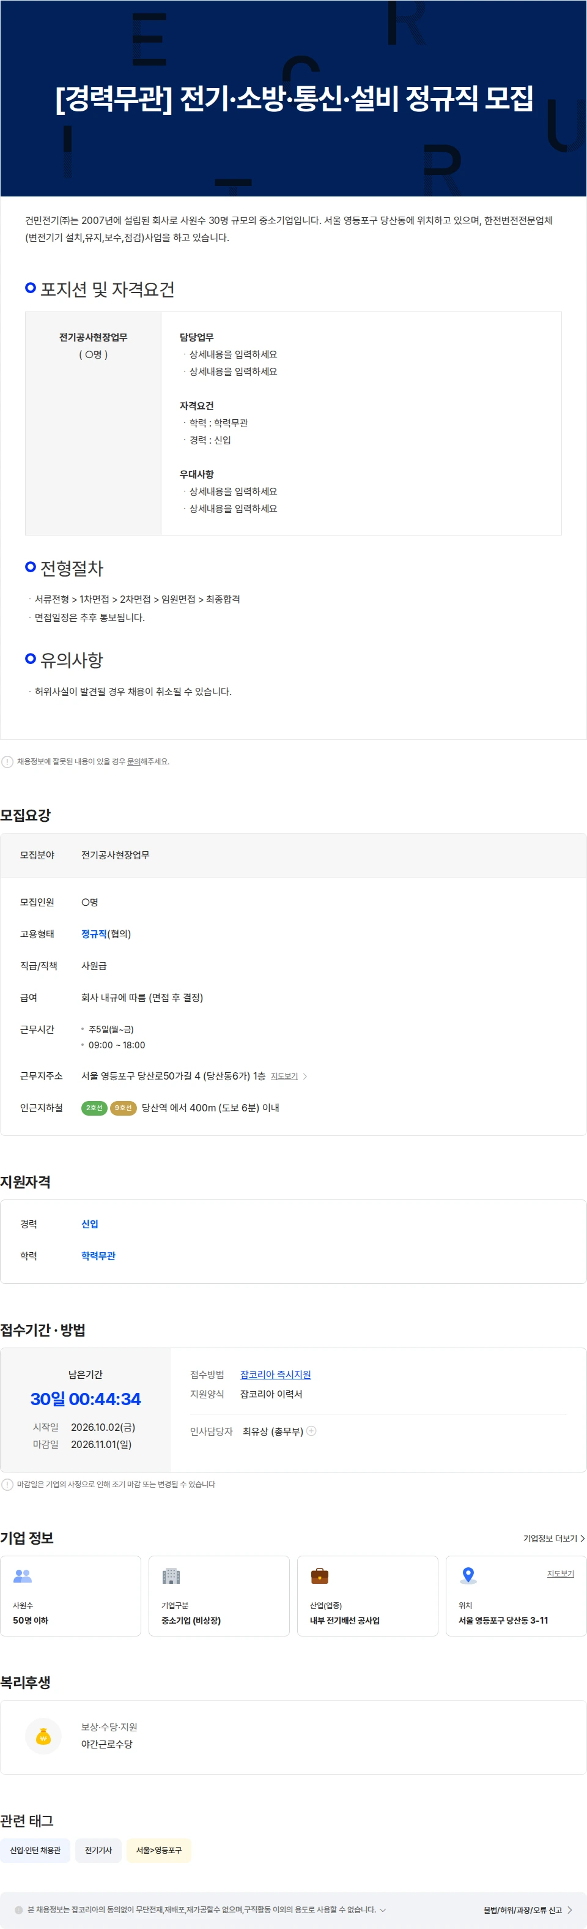This screenshot has height=1929, width=587.
Task: Select the 전기기사 tag
Action: coord(98,1849)
